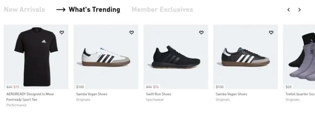This screenshot has width=315, height=116.
Task: Open AEROREADY Designed to Move tee link
Action: click(x=30, y=97)
